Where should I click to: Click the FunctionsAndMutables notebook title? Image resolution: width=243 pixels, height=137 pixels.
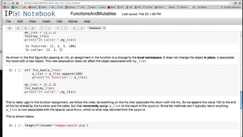coord(93,14)
